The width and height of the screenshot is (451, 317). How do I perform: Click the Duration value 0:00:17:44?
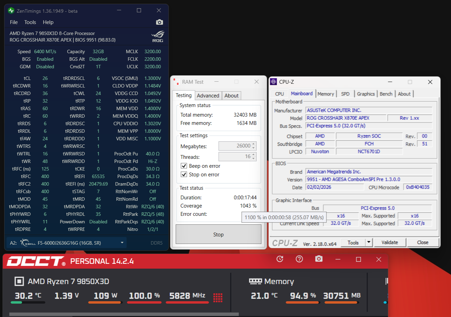pyautogui.click(x=245, y=198)
